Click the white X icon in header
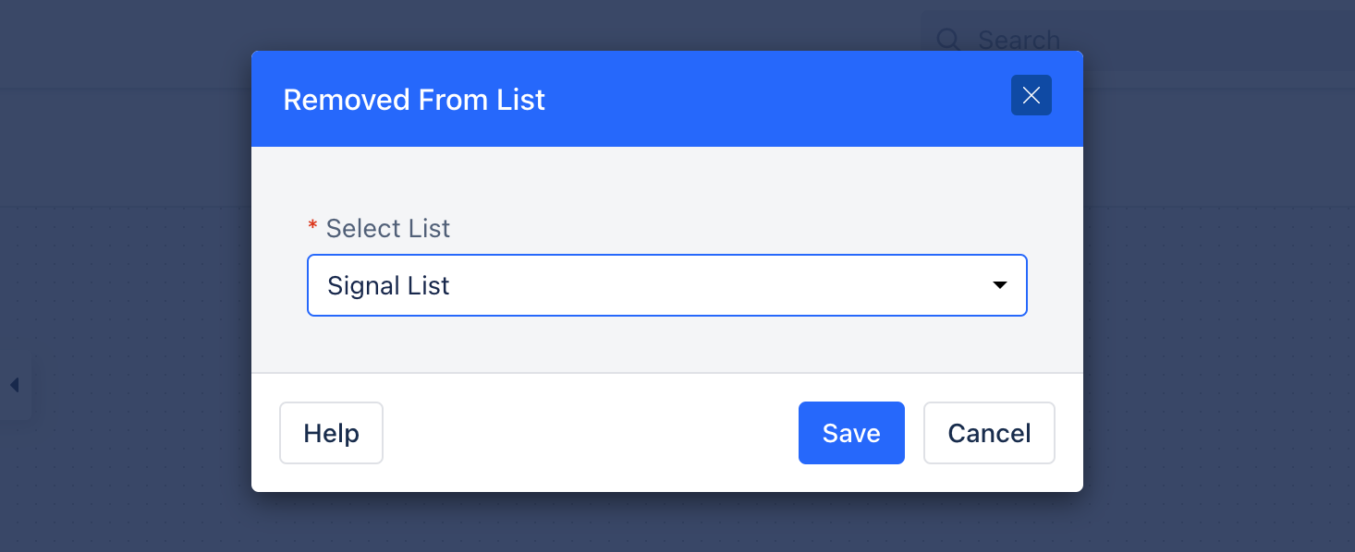Image resolution: width=1355 pixels, height=552 pixels. pos(1032,95)
